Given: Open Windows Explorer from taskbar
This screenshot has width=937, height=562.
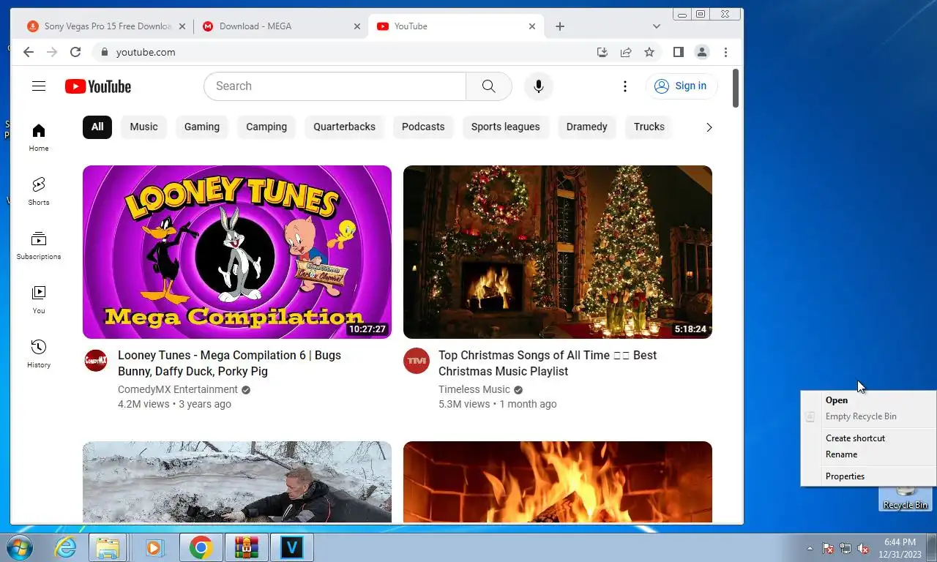Looking at the screenshot, I should click(x=108, y=547).
